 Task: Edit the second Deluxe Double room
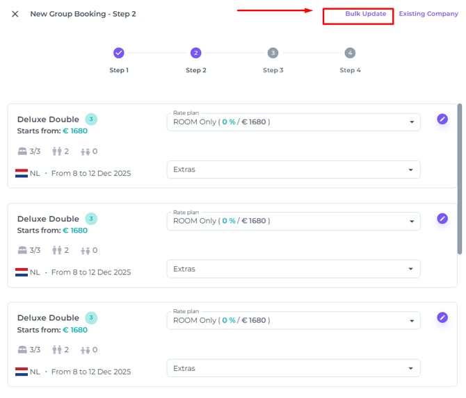pos(442,218)
